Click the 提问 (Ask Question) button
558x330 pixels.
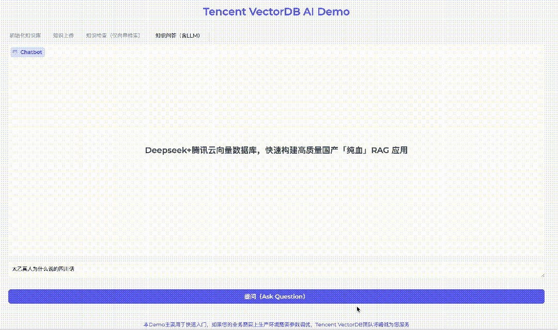point(276,296)
